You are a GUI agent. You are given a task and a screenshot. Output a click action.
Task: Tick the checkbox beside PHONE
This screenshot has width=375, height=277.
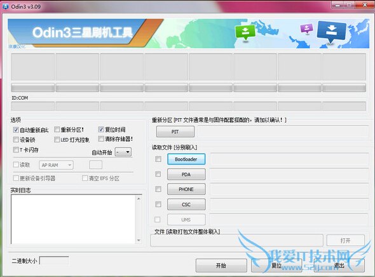[158, 189]
